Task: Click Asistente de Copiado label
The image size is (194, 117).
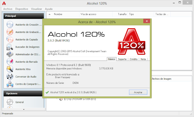Action: [27, 40]
